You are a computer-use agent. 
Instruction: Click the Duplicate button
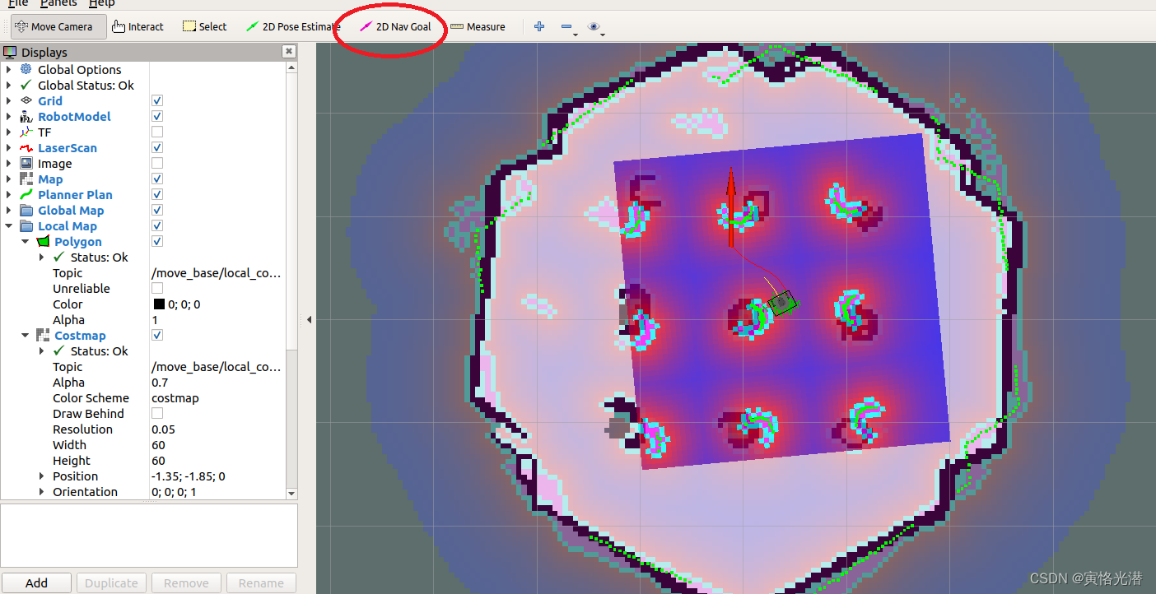(111, 582)
